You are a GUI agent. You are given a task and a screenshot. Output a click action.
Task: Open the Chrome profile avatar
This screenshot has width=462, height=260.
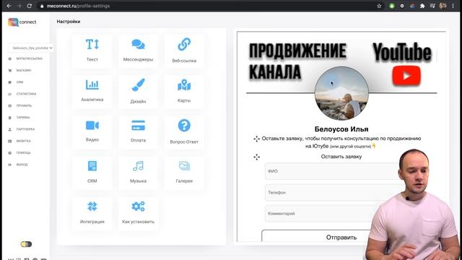tap(443, 6)
